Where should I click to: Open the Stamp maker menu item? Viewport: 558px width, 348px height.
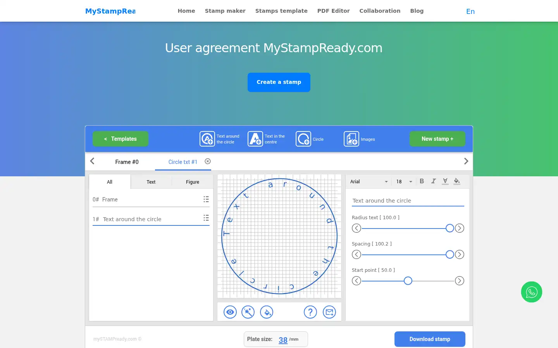pos(225,11)
